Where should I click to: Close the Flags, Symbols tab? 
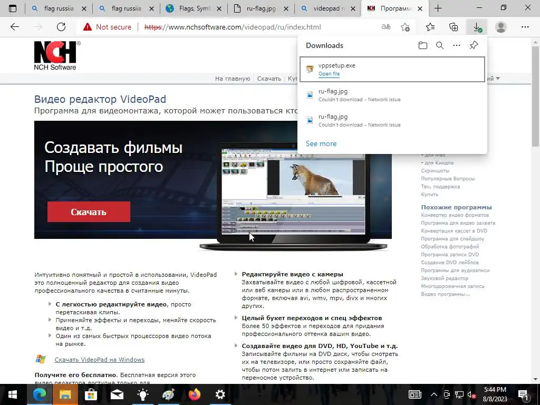pyautogui.click(x=219, y=9)
